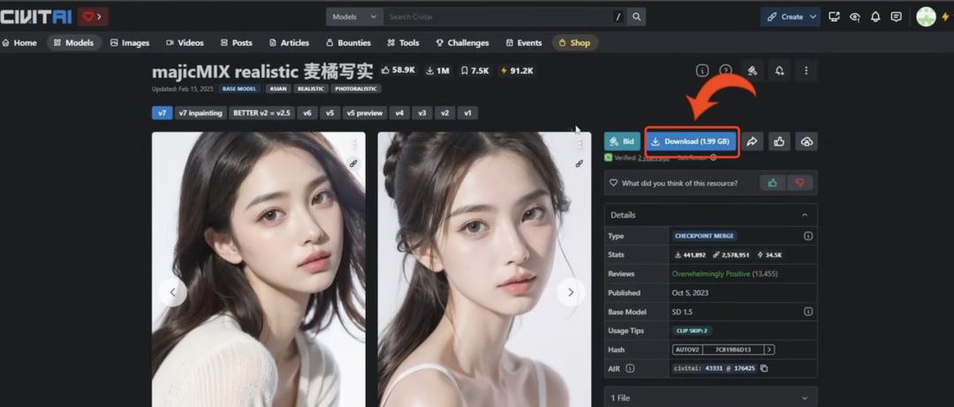
Task: Show previous image with left arrow
Action: click(173, 292)
